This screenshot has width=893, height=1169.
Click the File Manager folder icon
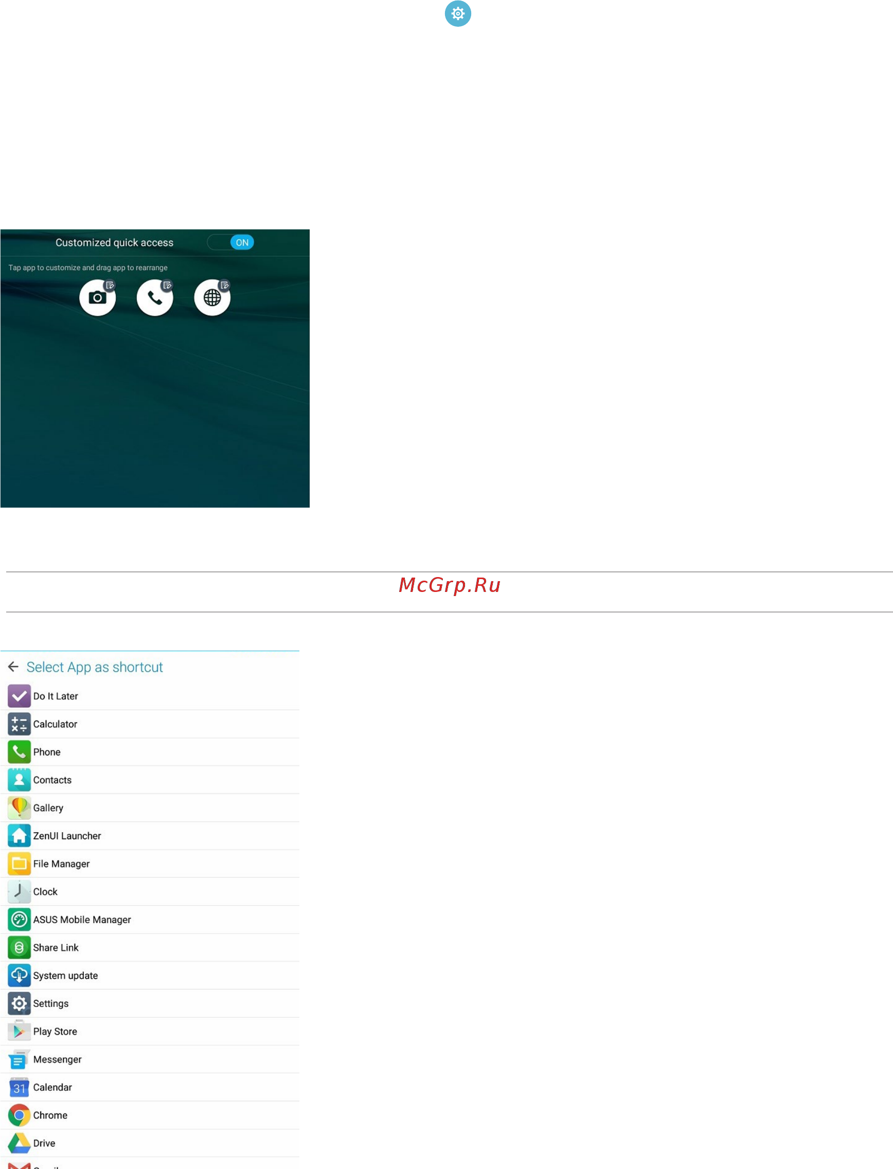point(19,864)
